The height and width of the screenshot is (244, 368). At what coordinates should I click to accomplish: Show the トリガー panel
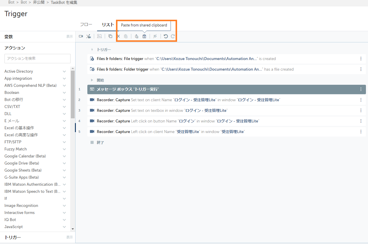[69, 237]
